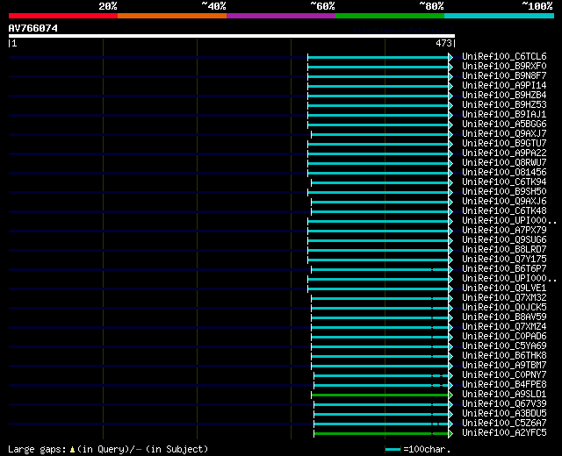This screenshot has height=456, width=562.
Task: Click the UniRef100_A2YFC5 label
Action: pyautogui.click(x=504, y=433)
